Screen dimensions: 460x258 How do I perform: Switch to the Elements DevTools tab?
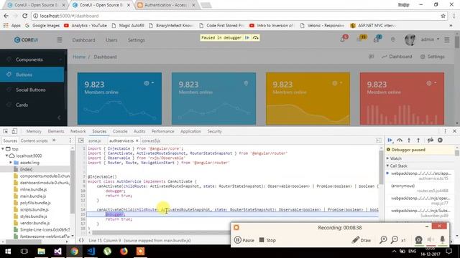tap(56, 131)
